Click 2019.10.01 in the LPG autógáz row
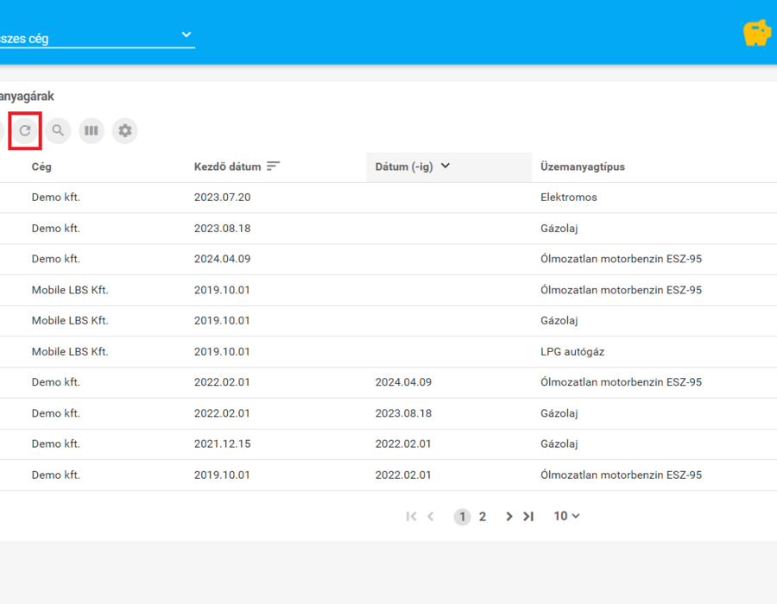This screenshot has width=777, height=604. click(222, 352)
